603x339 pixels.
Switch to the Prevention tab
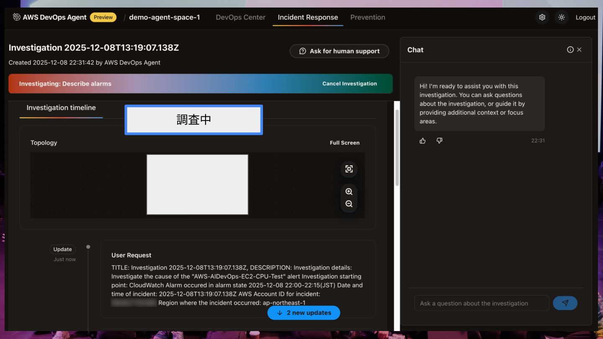point(368,17)
